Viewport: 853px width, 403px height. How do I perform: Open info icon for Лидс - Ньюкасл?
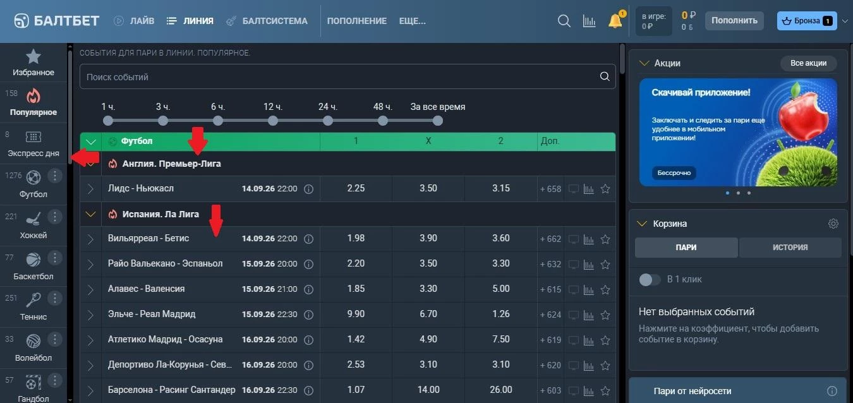click(x=308, y=189)
